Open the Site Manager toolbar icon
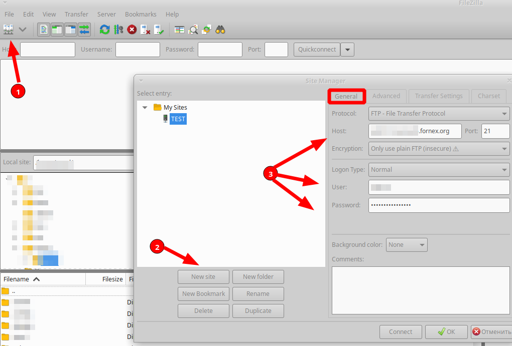This screenshot has width=512, height=346. [x=9, y=30]
